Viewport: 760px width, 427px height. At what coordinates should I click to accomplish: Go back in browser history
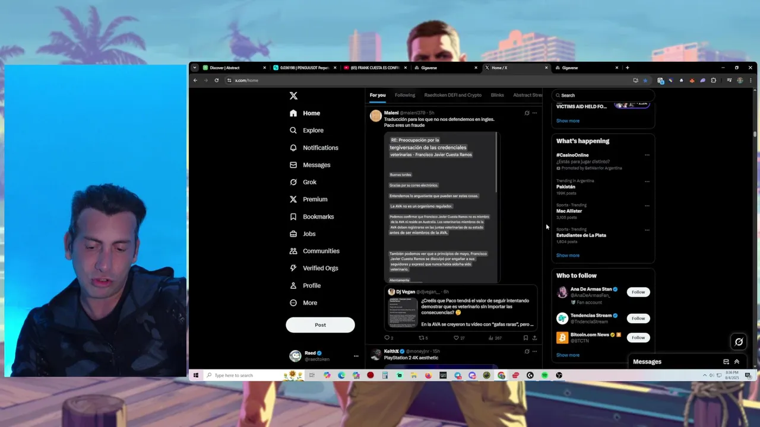[x=195, y=80]
